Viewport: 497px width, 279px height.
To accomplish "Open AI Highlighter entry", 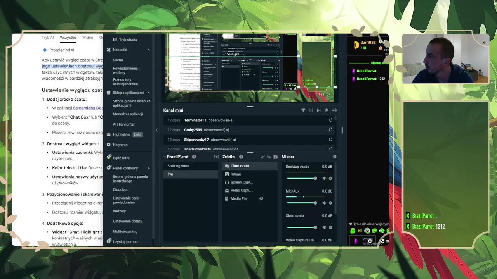I will (x=124, y=124).
